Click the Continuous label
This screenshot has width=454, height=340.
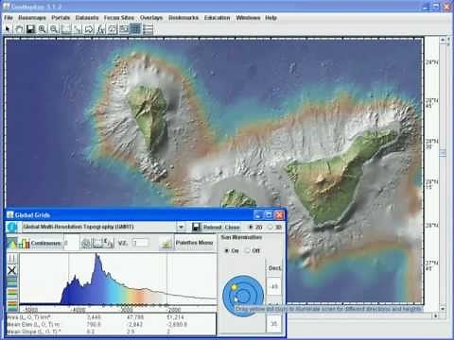pos(46,243)
